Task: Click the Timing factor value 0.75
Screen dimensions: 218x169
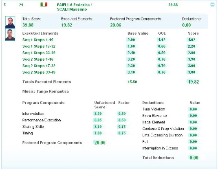Action: [x=122, y=133]
